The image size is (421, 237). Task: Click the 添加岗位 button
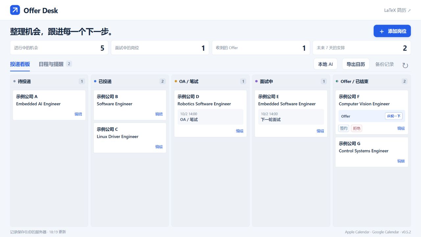point(392,31)
